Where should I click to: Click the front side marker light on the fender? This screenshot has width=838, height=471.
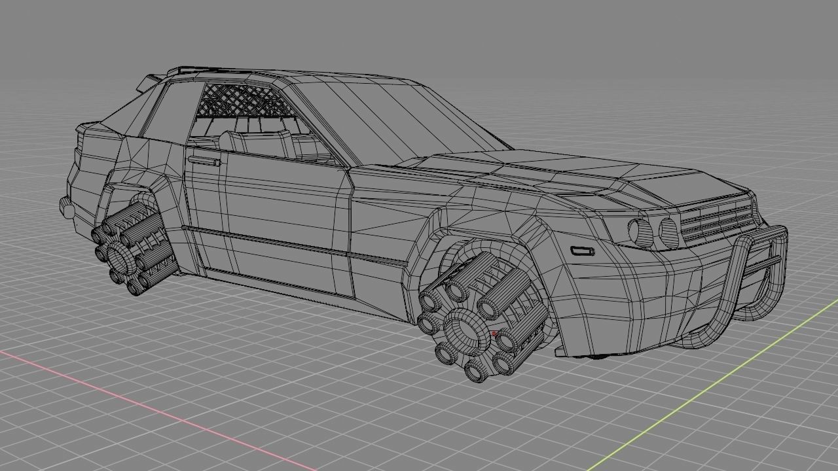[x=582, y=251]
